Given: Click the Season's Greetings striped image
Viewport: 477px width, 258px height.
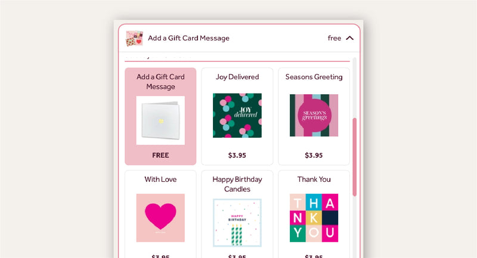Looking at the screenshot, I should tap(314, 115).
